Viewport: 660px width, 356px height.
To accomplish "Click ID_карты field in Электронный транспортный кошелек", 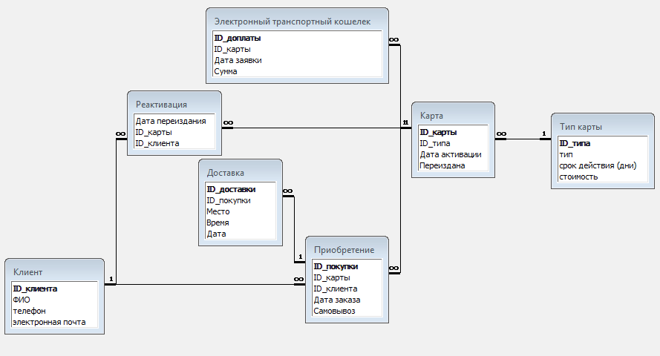I will point(232,49).
